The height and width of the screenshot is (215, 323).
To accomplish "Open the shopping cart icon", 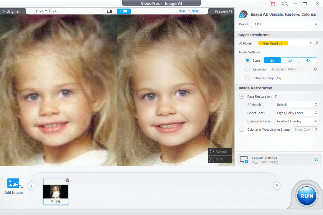I will 273,4.
